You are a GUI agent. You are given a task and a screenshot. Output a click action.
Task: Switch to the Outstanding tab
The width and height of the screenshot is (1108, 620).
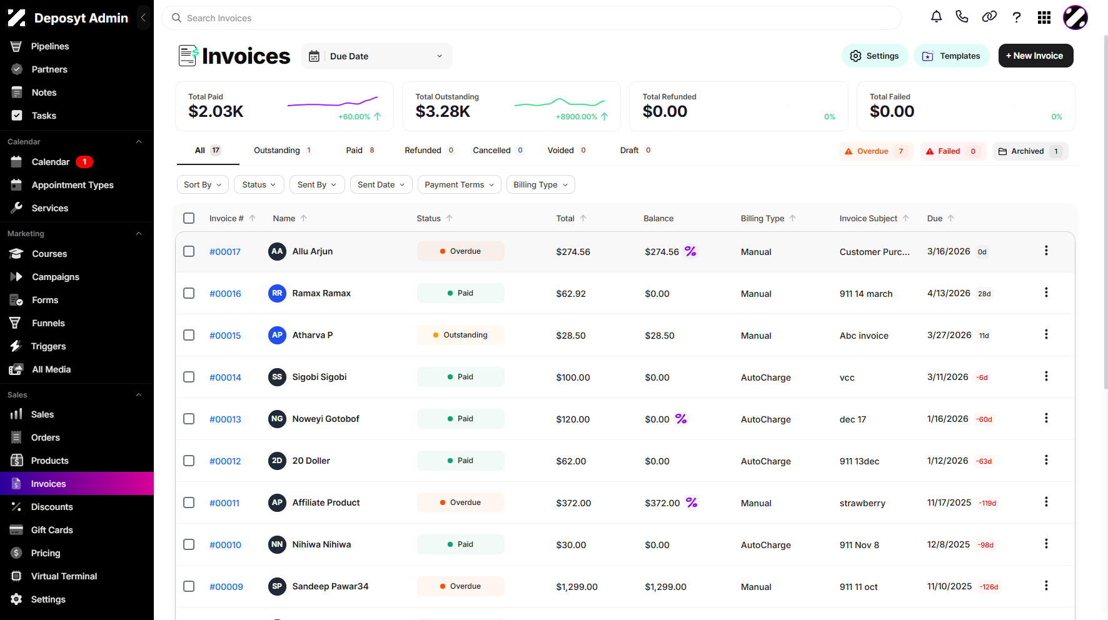click(283, 151)
